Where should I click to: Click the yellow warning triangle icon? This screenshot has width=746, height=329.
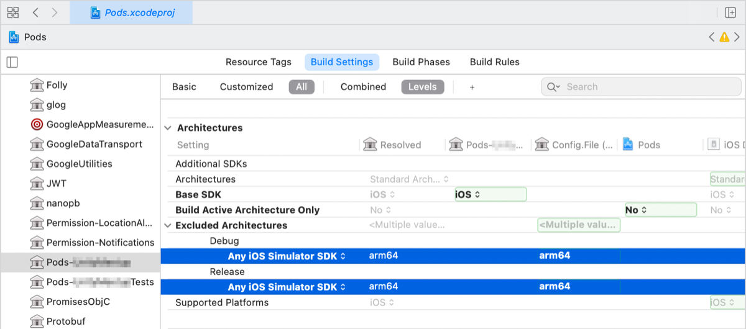(x=724, y=37)
